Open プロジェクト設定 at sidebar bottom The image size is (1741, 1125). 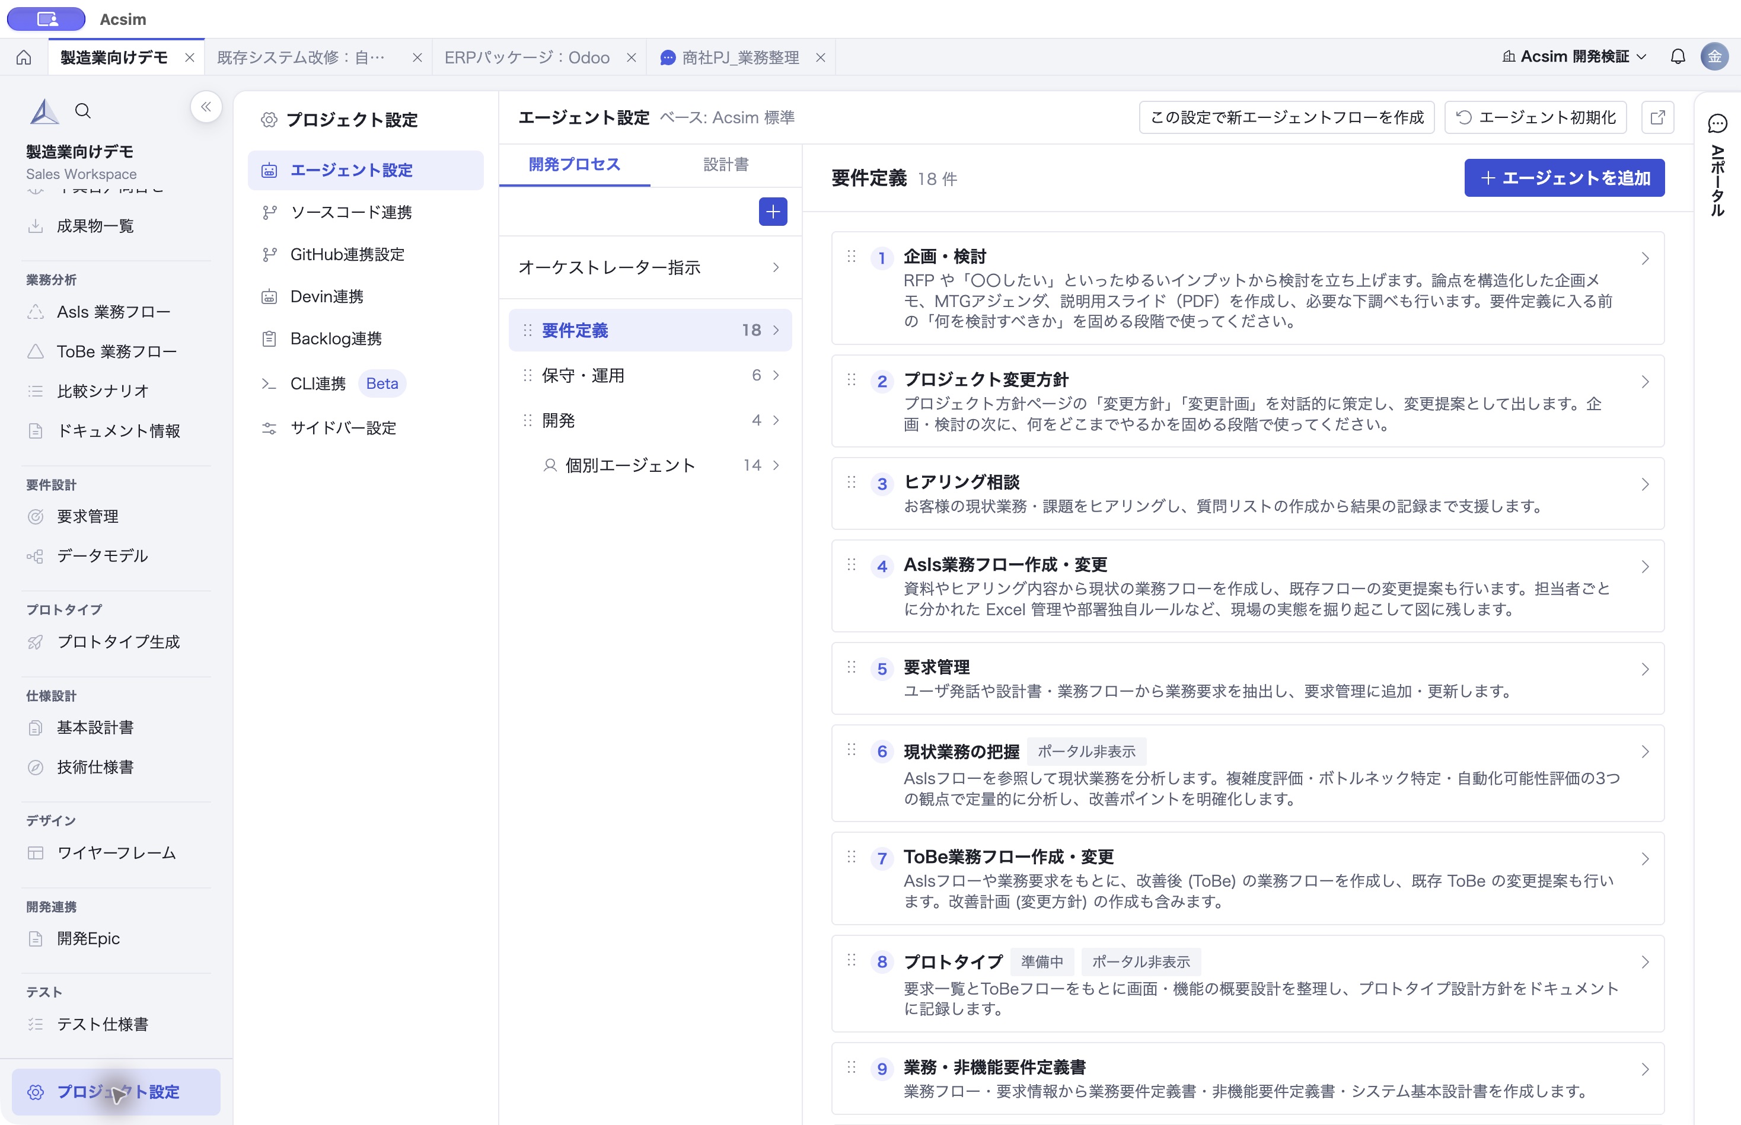click(116, 1091)
